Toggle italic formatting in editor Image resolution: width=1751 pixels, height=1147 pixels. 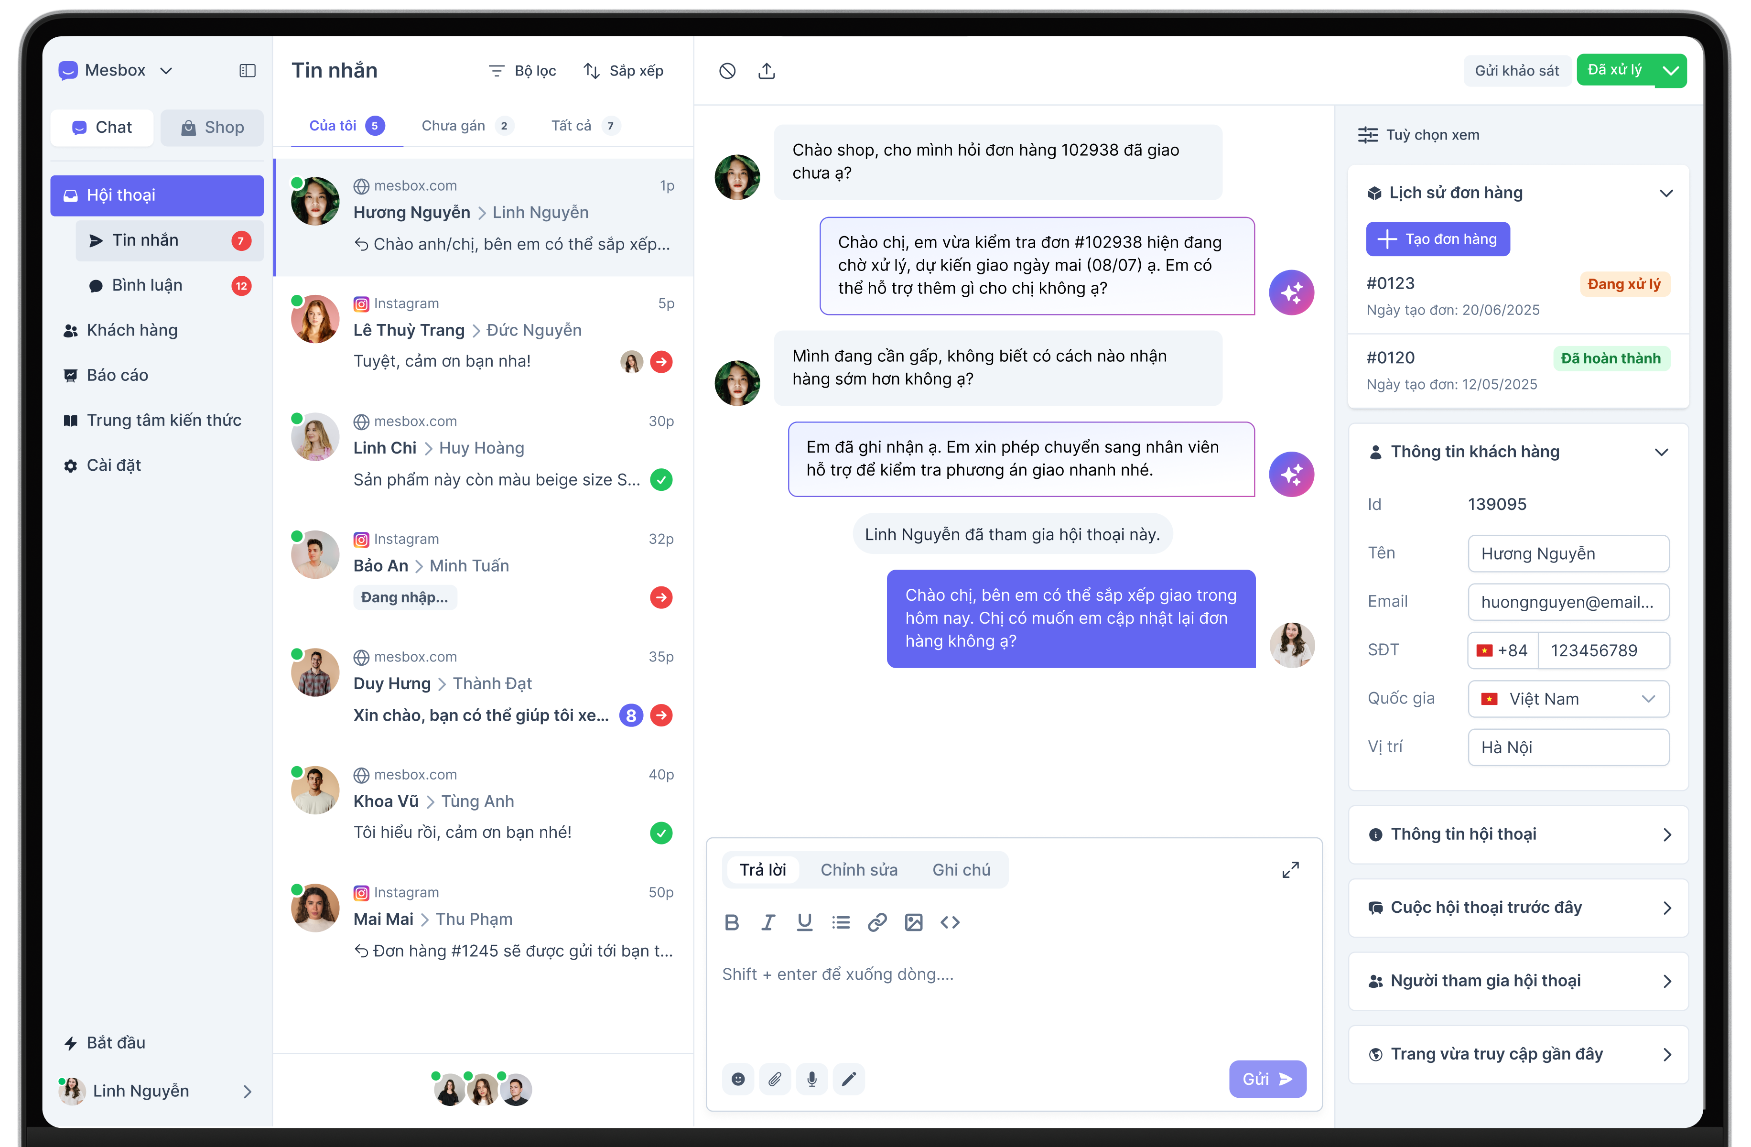tap(768, 922)
